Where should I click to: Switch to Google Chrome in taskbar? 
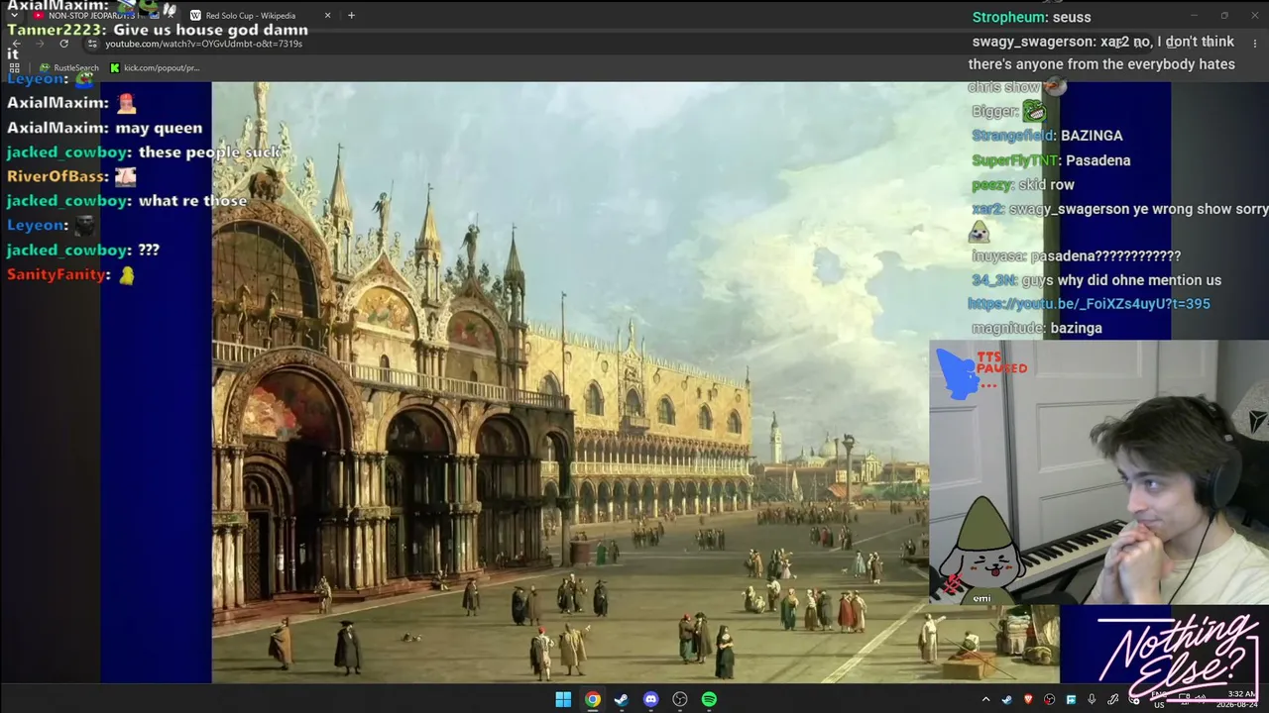tap(592, 699)
